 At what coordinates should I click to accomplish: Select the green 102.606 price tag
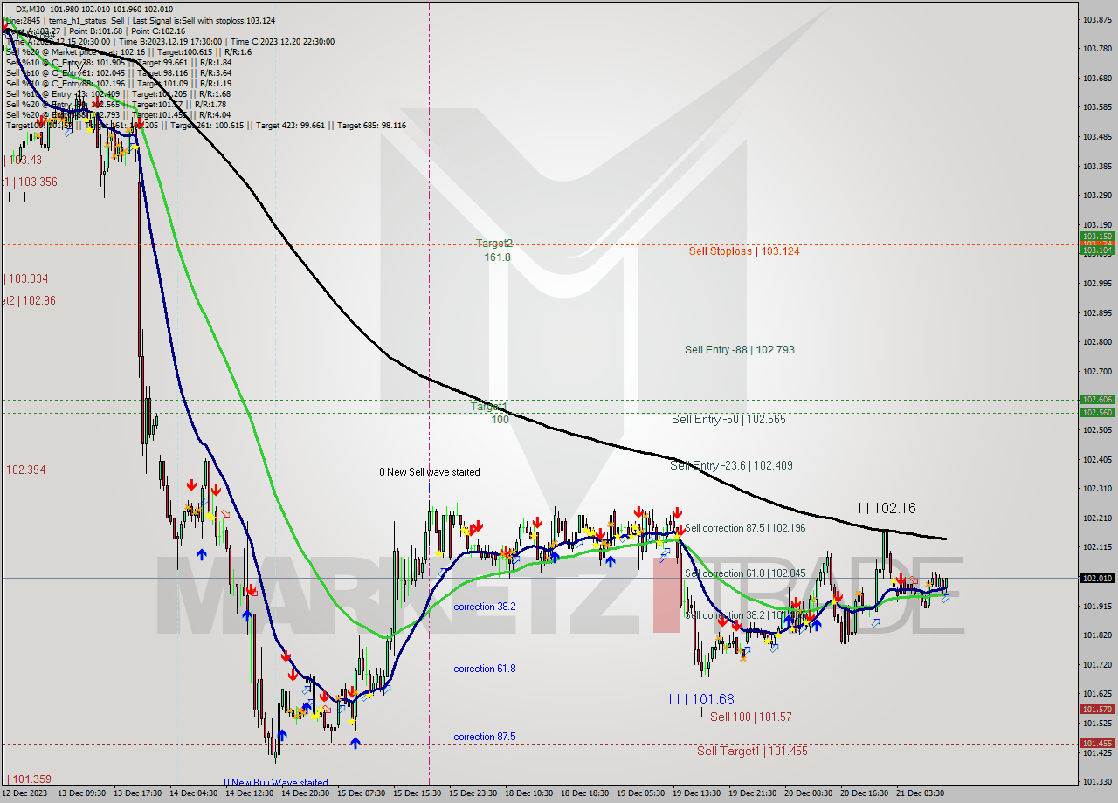[x=1097, y=399]
